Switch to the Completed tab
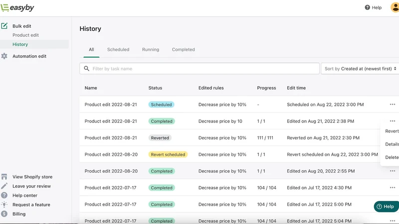 click(183, 49)
